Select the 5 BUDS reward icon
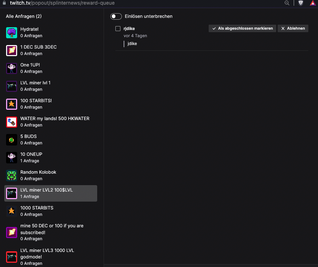The width and height of the screenshot is (318, 267). pos(11,140)
